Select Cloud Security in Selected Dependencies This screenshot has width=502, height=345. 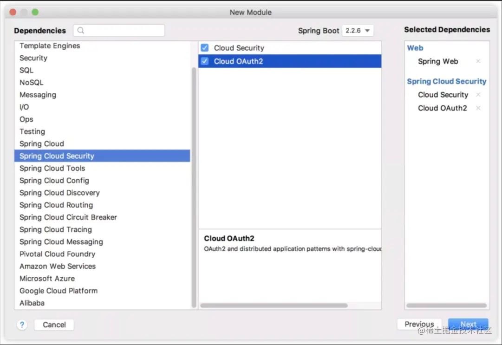pos(443,95)
